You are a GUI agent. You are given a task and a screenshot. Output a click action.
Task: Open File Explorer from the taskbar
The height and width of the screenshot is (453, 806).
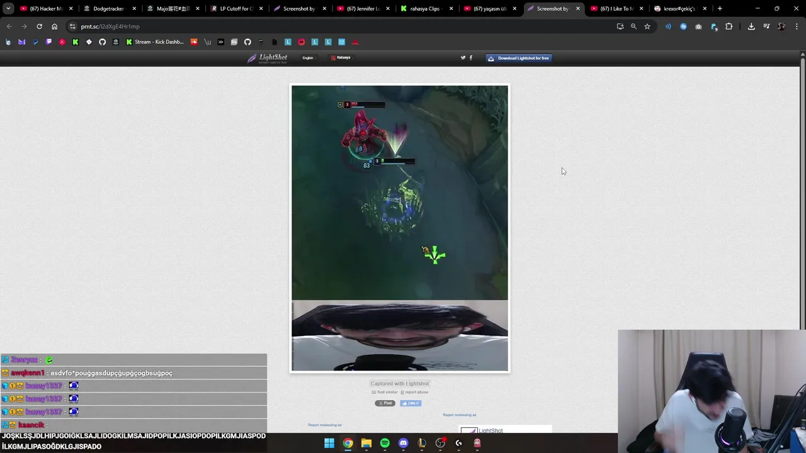pos(366,443)
